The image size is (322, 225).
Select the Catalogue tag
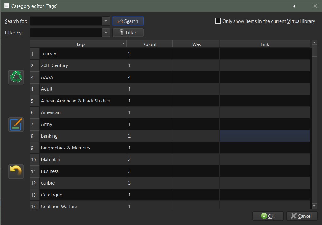point(83,195)
